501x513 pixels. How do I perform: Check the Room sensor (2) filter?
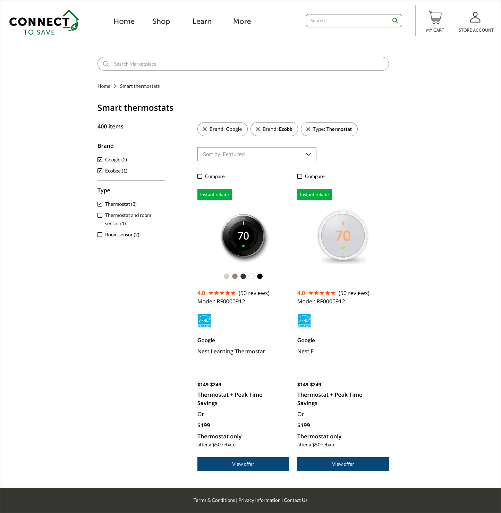click(100, 235)
